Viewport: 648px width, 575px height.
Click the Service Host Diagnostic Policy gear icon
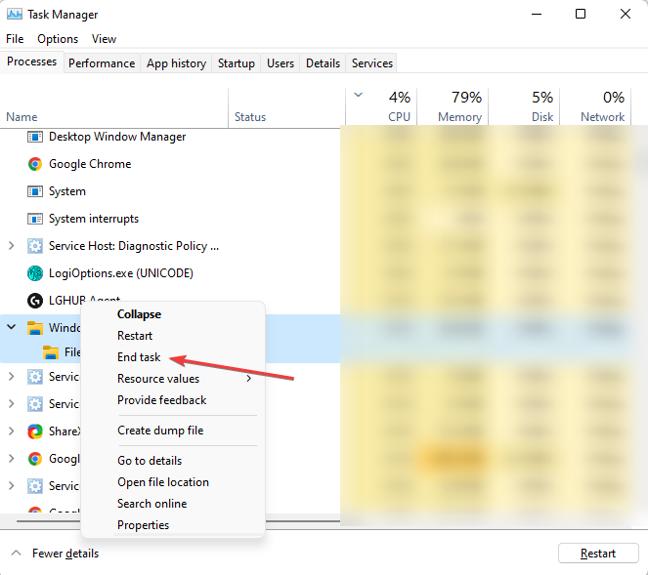tap(35, 246)
